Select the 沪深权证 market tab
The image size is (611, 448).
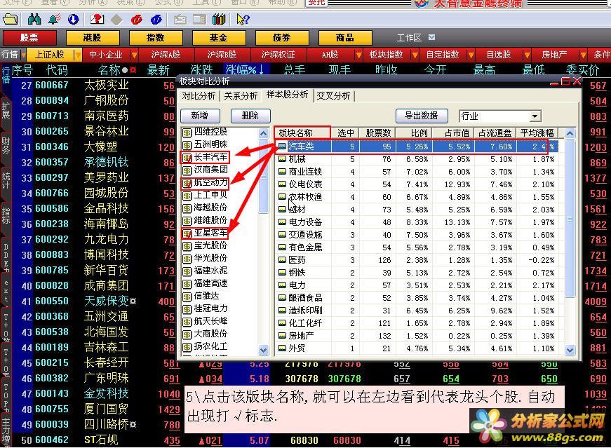pos(278,55)
